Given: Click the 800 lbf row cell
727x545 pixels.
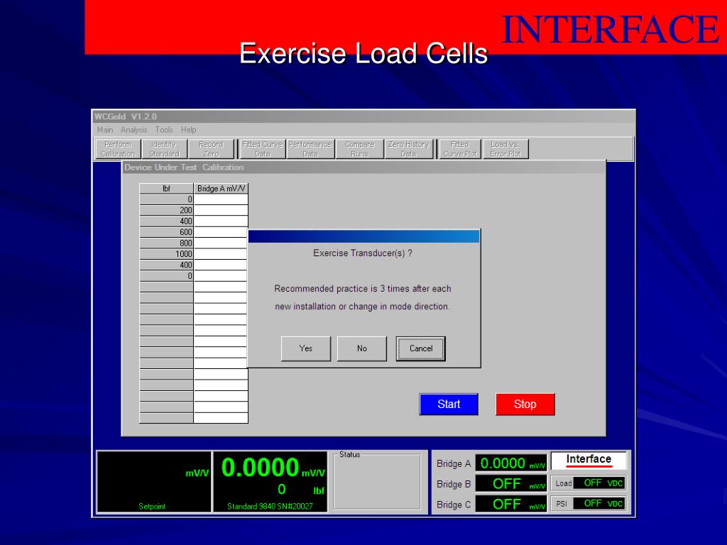Looking at the screenshot, I should coord(166,243).
